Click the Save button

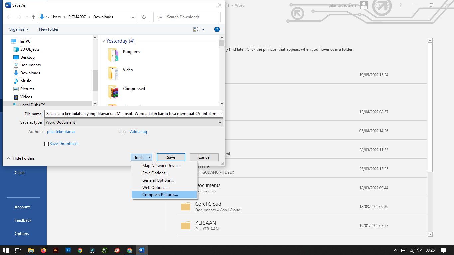click(171, 157)
